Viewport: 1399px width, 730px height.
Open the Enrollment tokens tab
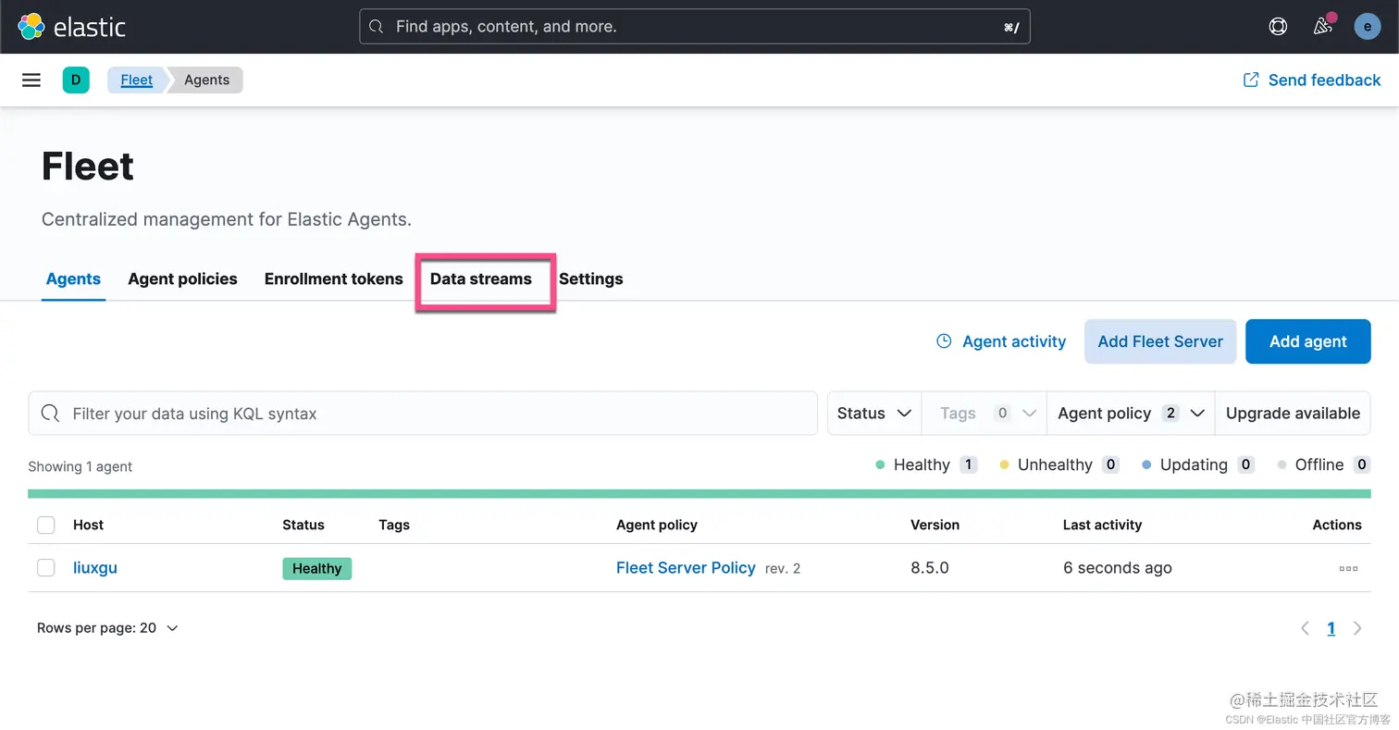[333, 278]
